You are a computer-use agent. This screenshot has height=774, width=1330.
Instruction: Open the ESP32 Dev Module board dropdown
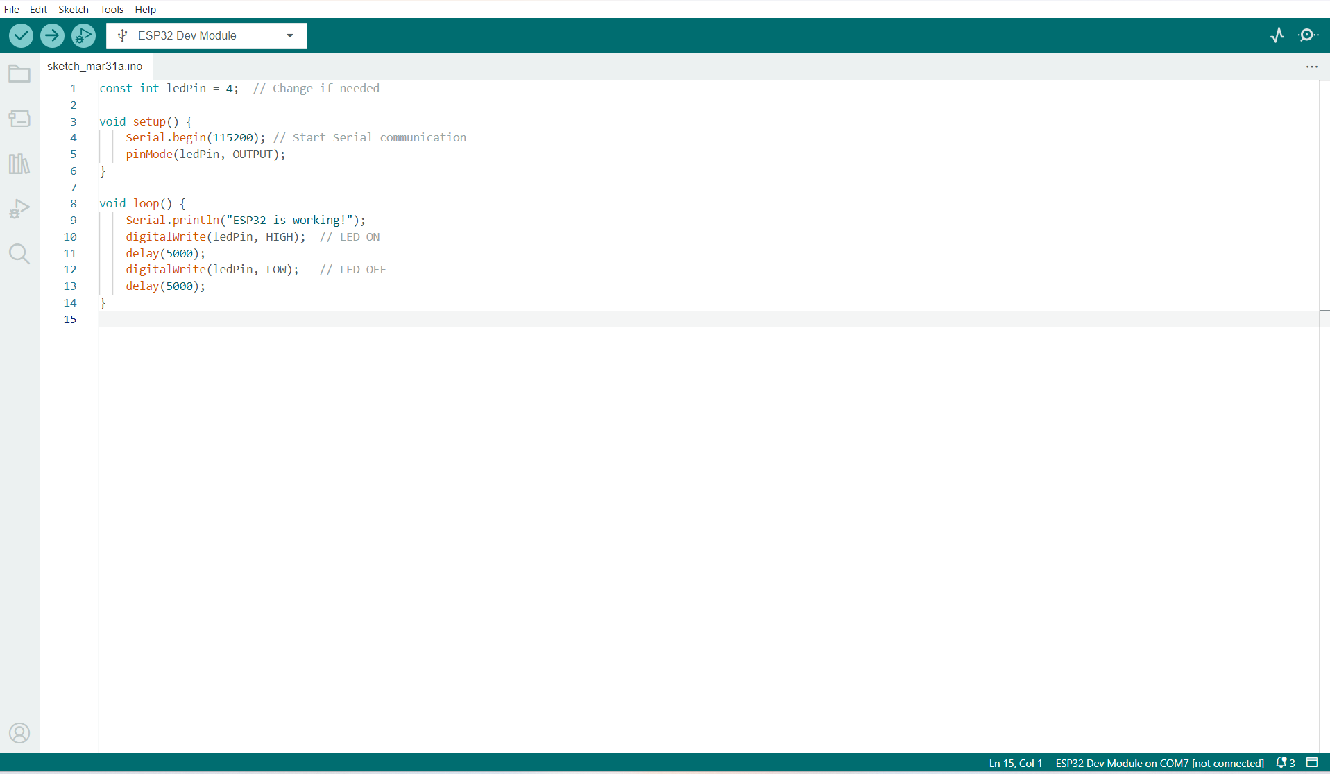[x=207, y=35]
